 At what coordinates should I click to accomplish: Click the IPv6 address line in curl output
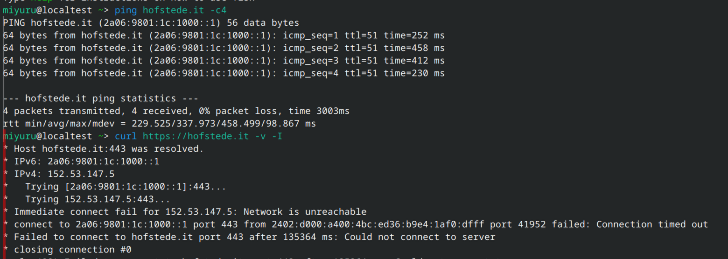86,161
